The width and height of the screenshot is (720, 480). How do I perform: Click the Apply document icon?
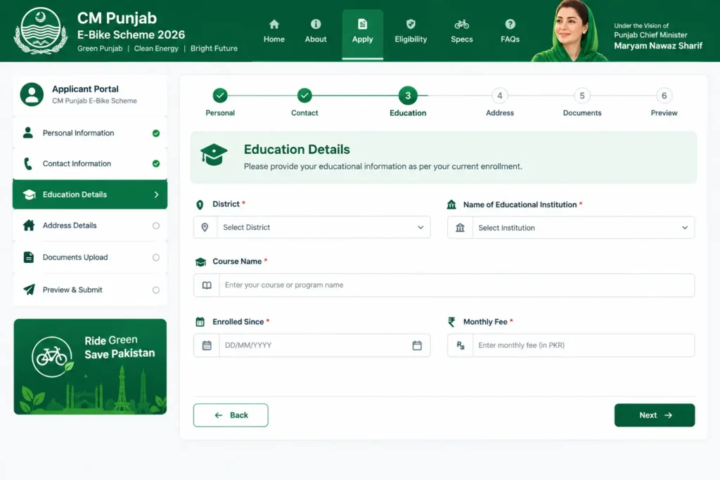click(x=362, y=25)
